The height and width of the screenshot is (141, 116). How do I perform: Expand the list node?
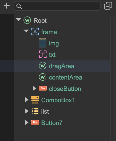pyautogui.click(x=27, y=111)
